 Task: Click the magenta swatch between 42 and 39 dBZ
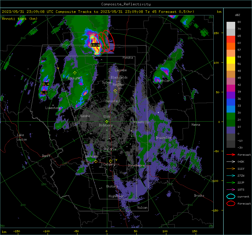pos(231,88)
